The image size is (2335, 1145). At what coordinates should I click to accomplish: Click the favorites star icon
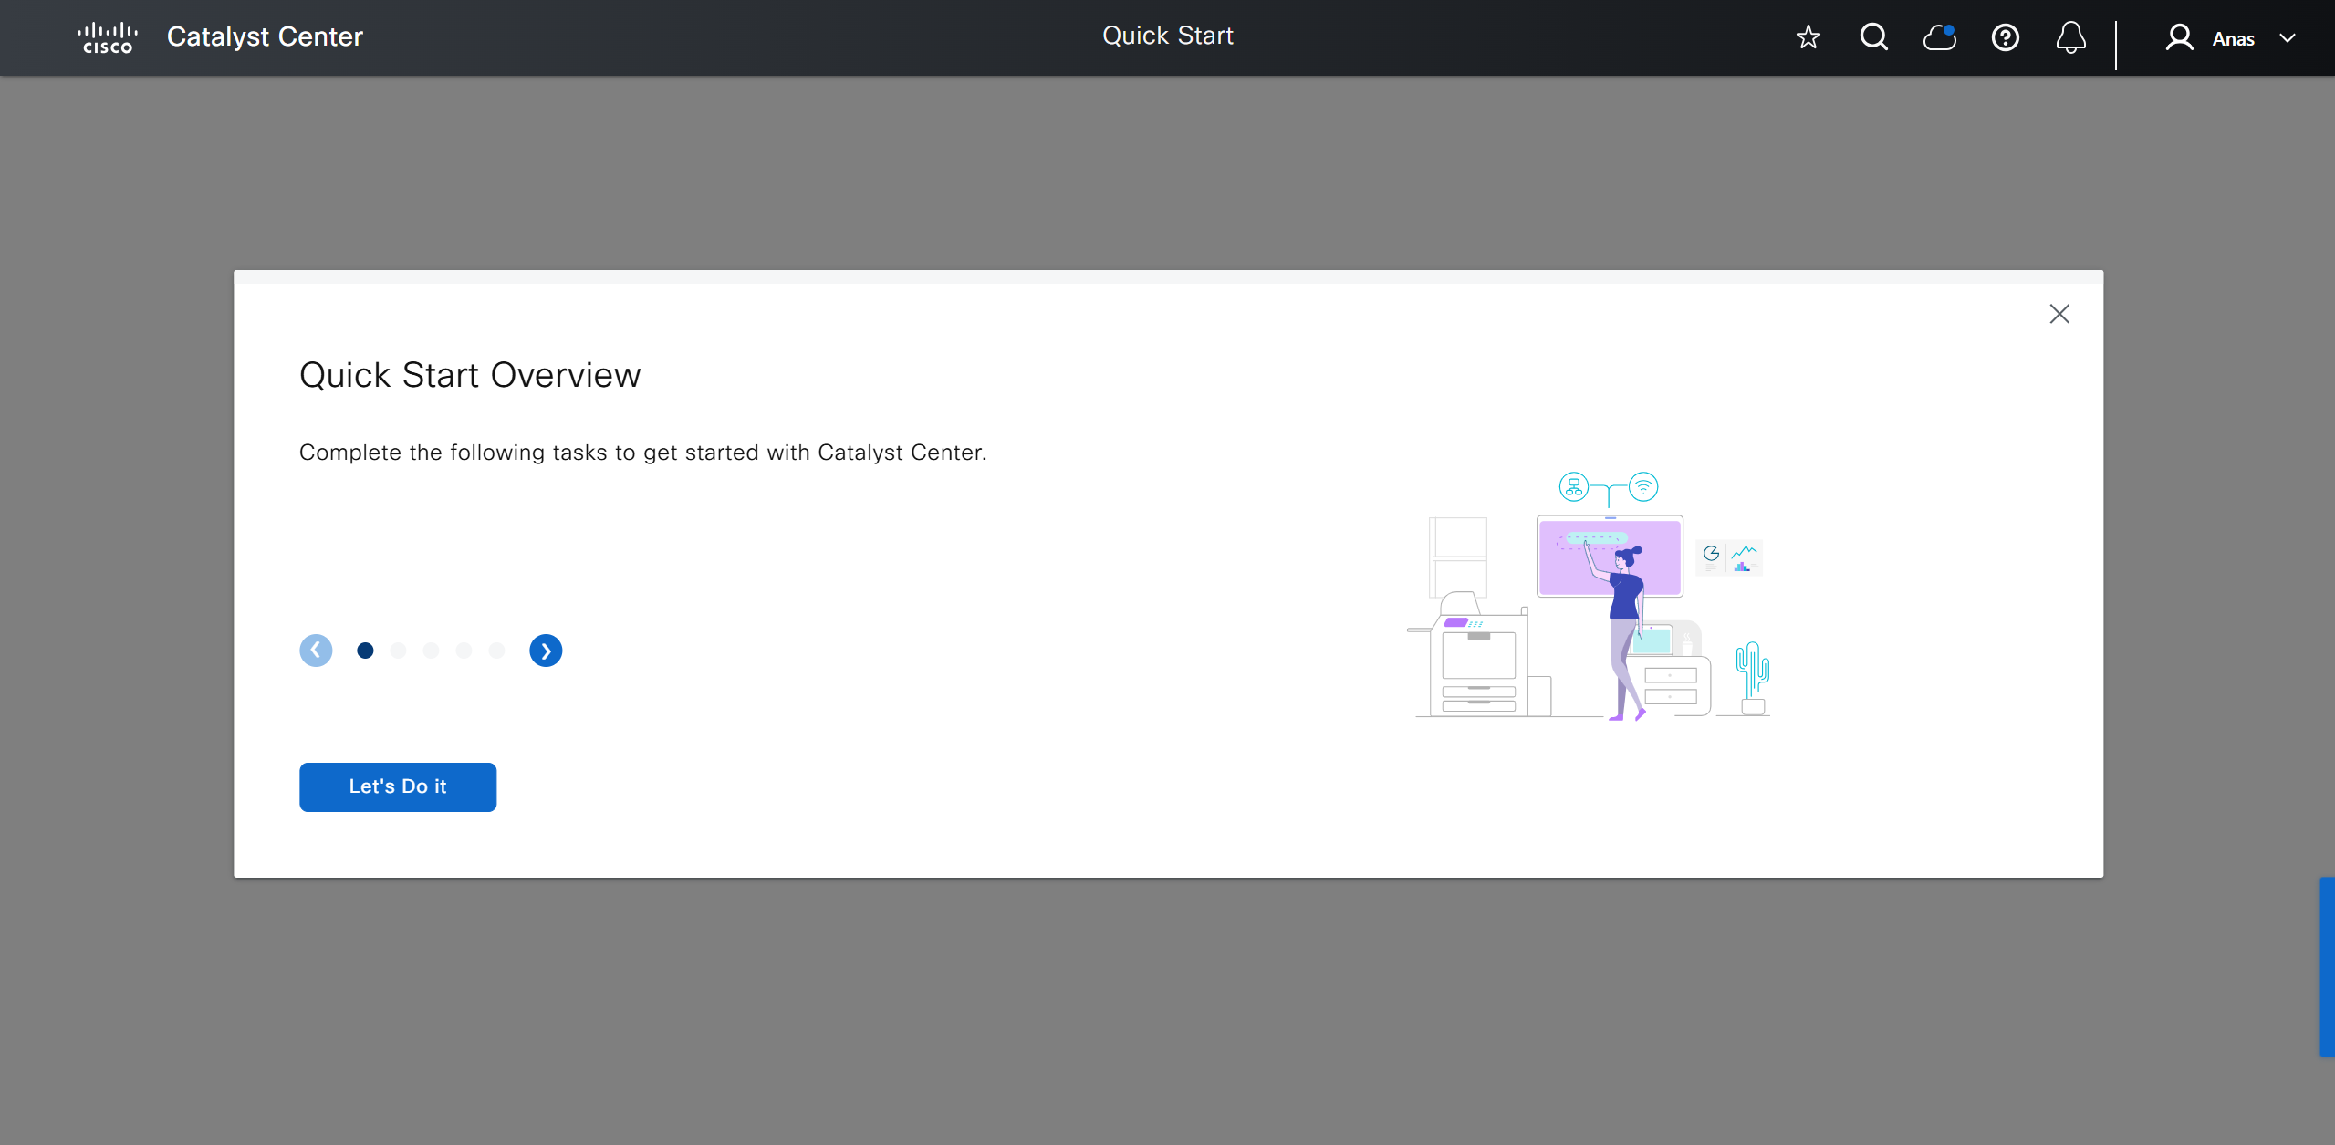tap(1808, 37)
